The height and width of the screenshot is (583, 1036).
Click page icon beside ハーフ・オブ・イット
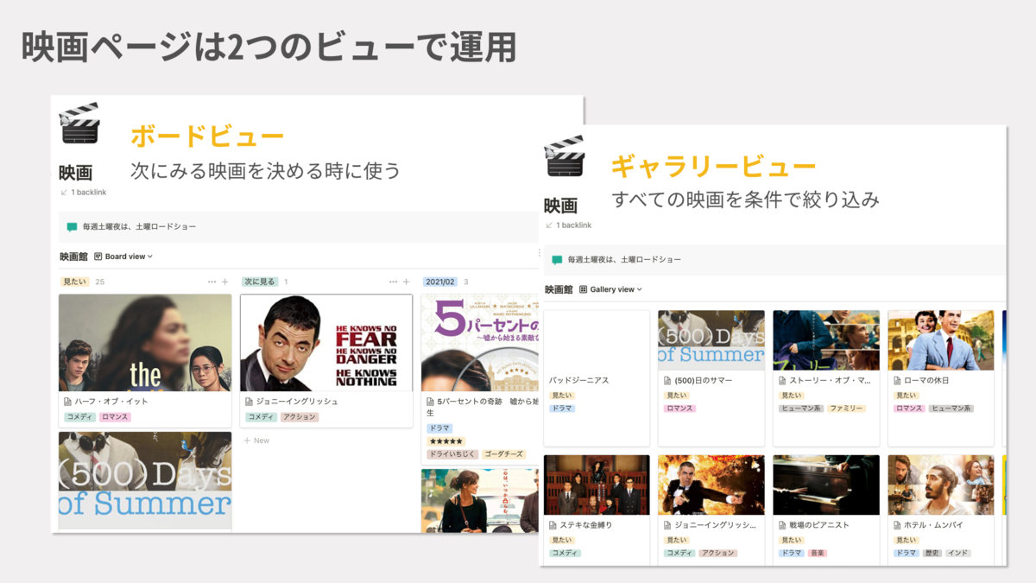click(68, 402)
